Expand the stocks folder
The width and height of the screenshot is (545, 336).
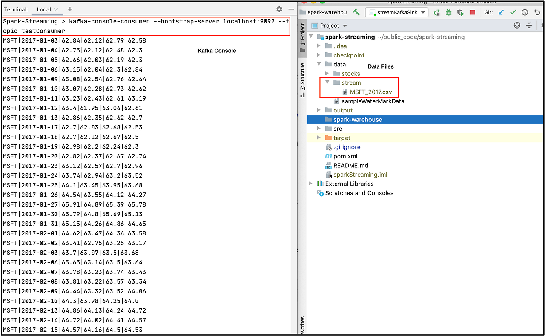[327, 73]
